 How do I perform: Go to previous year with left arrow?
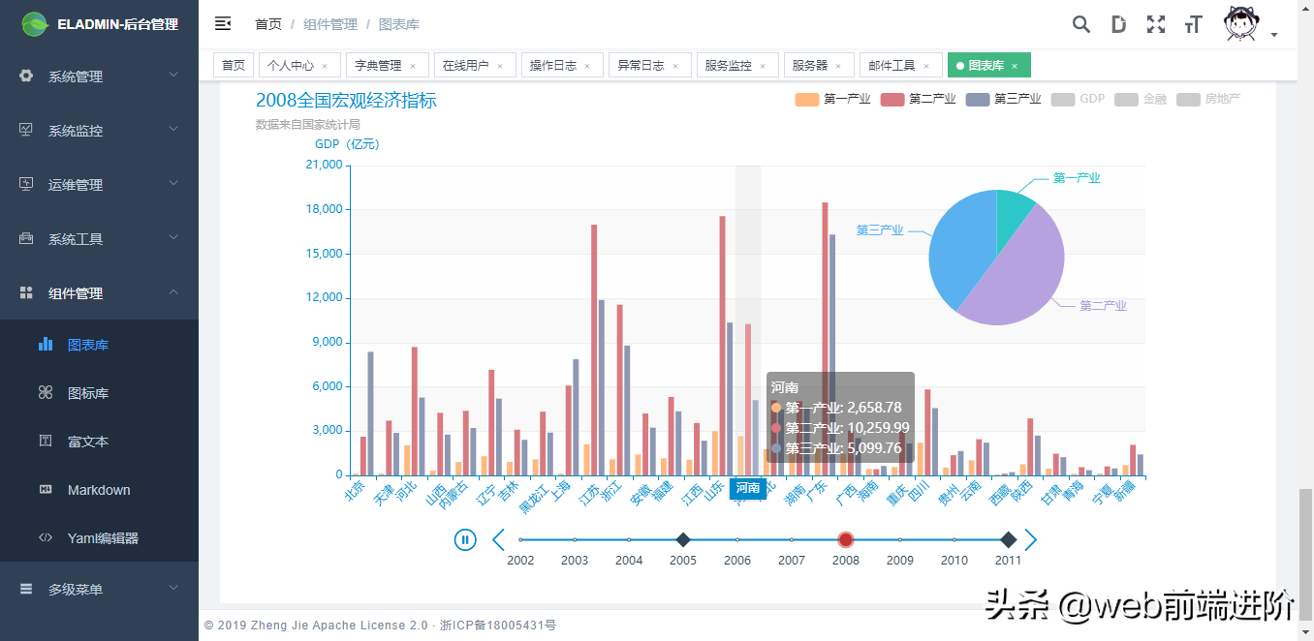[x=498, y=539]
